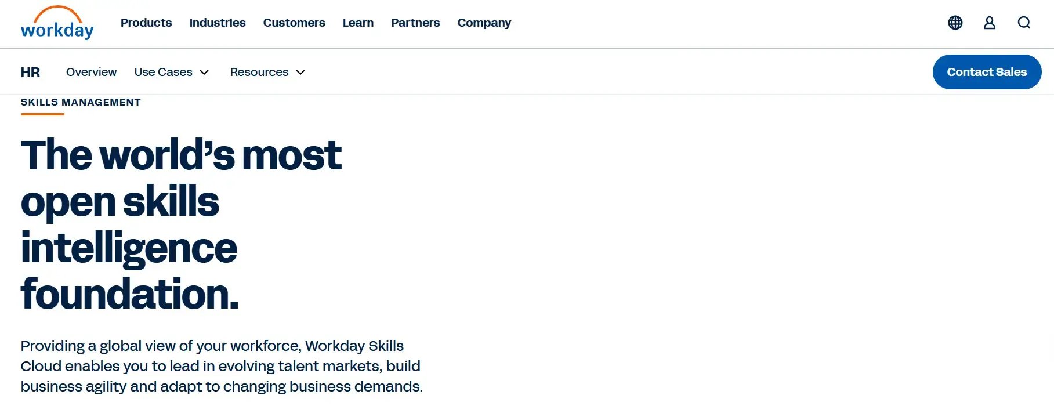
Task: Open the Company menu
Action: (484, 23)
